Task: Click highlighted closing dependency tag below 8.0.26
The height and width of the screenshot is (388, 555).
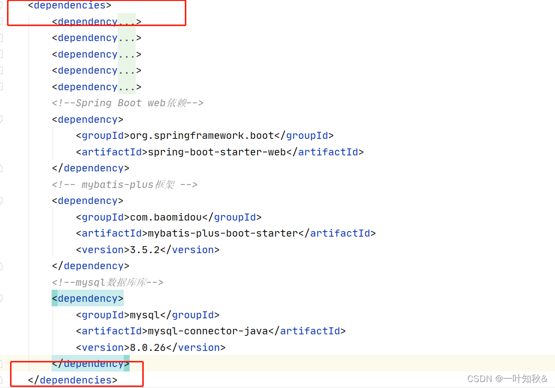Action: coord(91,363)
